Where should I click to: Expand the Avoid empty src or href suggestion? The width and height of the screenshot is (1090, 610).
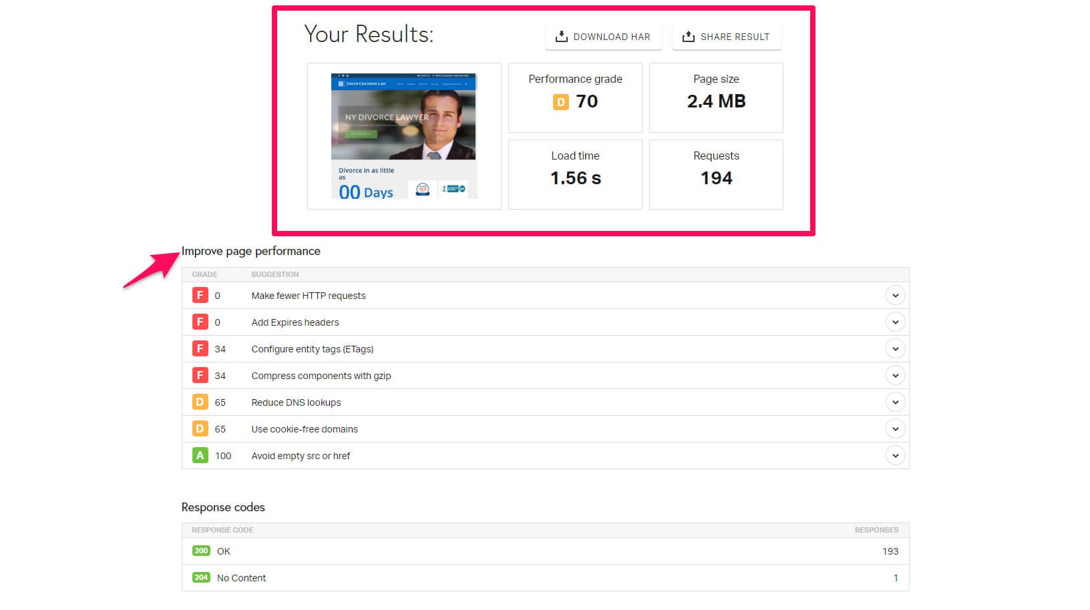point(896,455)
